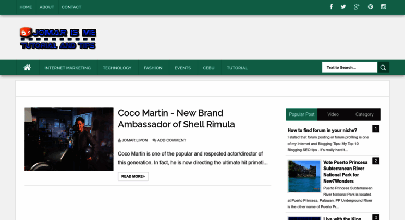The width and height of the screenshot is (405, 220).
Task: Open the Twitter social icon
Action: pyautogui.click(x=343, y=7)
